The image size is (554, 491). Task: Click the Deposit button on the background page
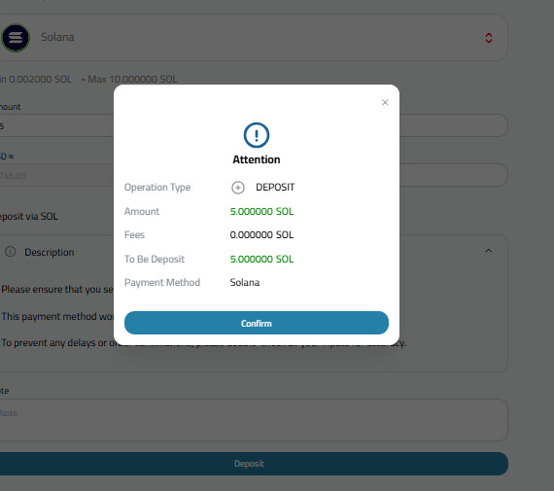coord(254,464)
